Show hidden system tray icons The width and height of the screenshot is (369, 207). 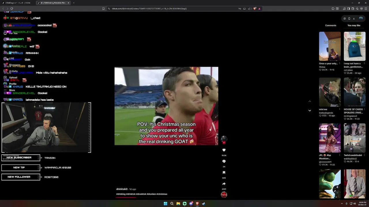point(342,204)
